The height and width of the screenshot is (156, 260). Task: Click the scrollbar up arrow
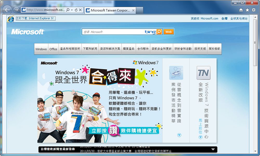tap(255, 17)
